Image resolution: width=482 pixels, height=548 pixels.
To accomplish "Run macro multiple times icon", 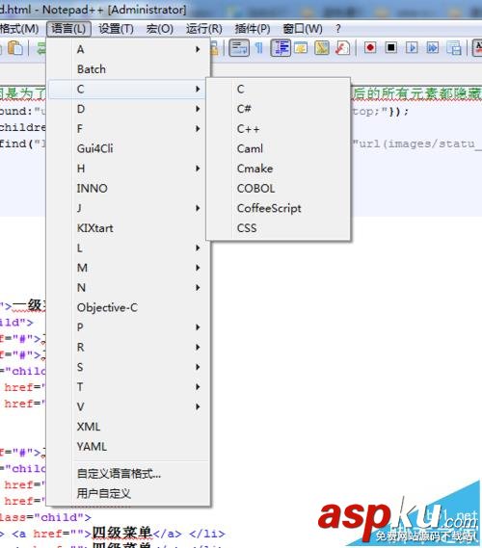I will click(x=433, y=47).
